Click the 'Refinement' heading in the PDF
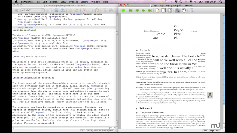 (146, 108)
